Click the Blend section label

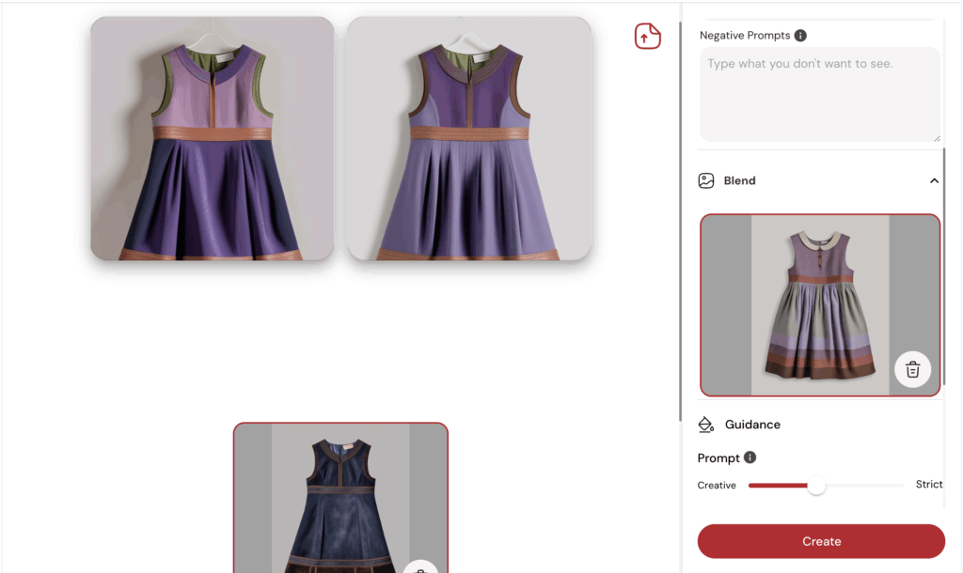[739, 180]
